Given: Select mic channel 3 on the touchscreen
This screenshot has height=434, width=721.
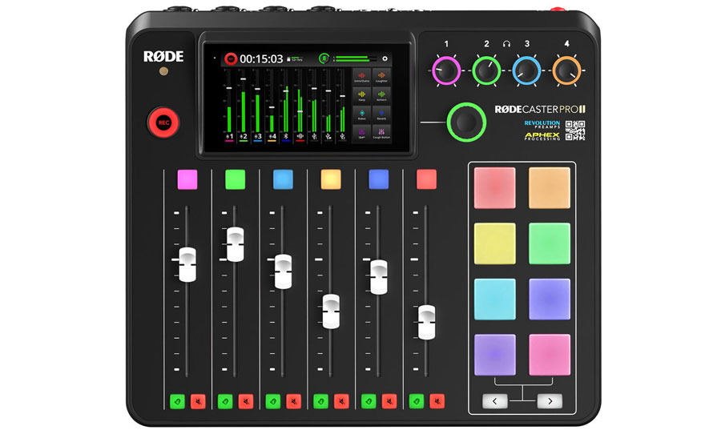Looking at the screenshot, I should (x=257, y=137).
